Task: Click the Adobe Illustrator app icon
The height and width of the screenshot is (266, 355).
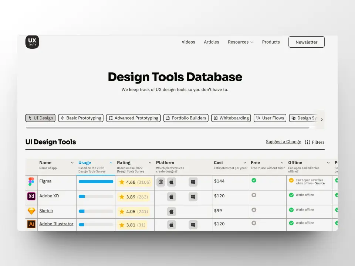Action: click(x=31, y=224)
